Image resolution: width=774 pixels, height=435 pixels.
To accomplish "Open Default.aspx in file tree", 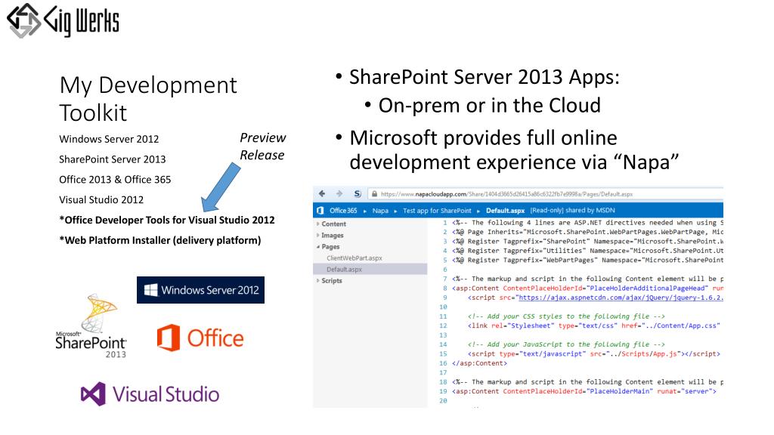I will tap(344, 270).
